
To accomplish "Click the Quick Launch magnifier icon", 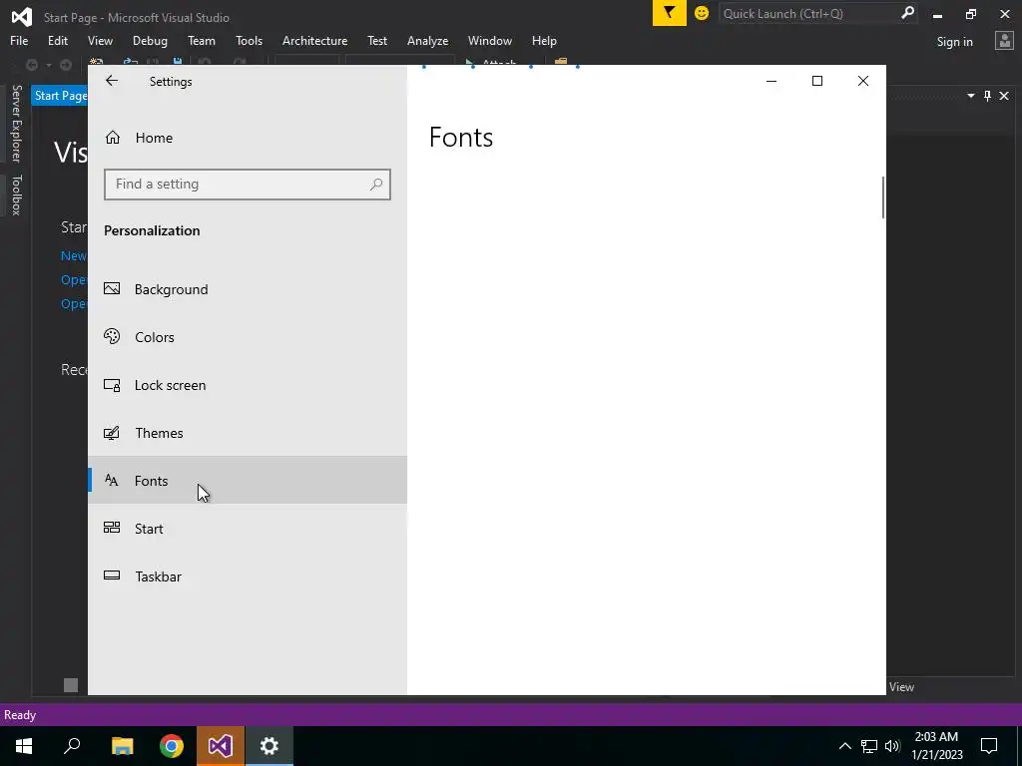I will coord(907,13).
